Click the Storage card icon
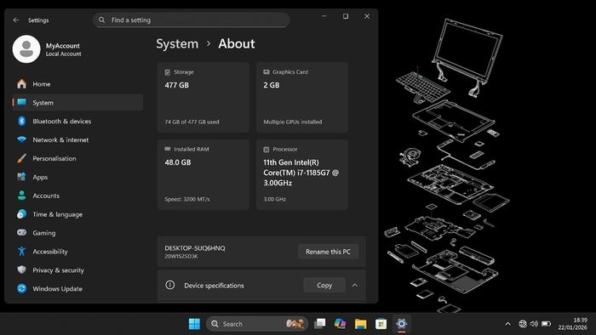 pyautogui.click(x=168, y=72)
